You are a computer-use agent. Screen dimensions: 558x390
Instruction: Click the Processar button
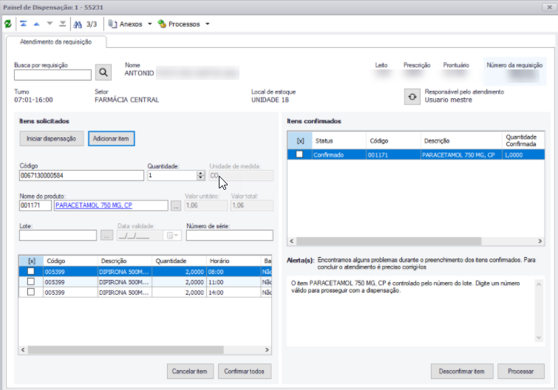click(520, 371)
